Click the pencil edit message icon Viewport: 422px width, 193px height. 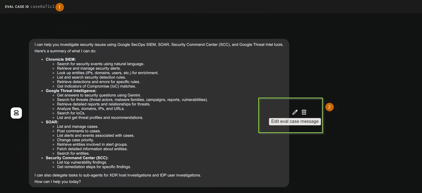coord(295,112)
